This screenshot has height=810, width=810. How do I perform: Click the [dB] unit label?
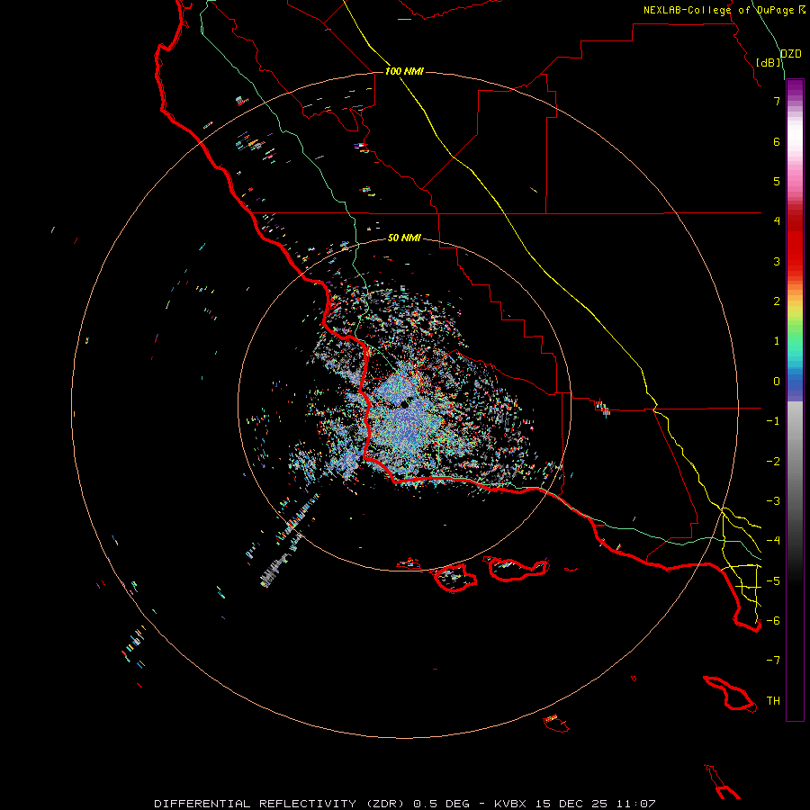tap(769, 62)
